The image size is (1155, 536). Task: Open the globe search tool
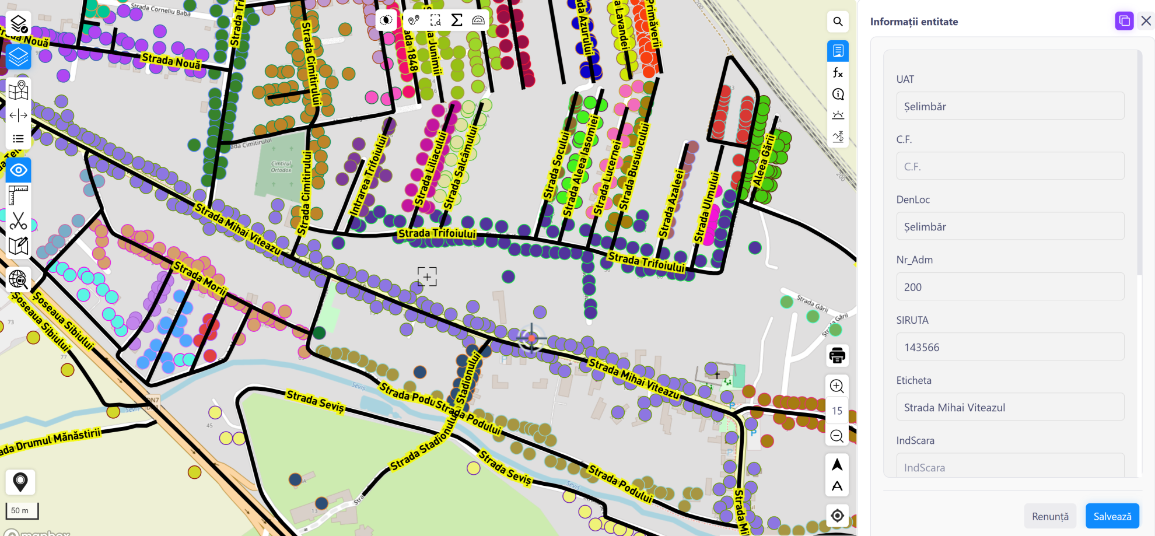coord(18,279)
